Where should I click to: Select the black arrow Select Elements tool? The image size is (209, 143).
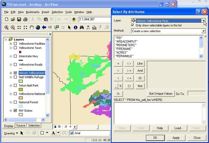[x=69, y=27]
